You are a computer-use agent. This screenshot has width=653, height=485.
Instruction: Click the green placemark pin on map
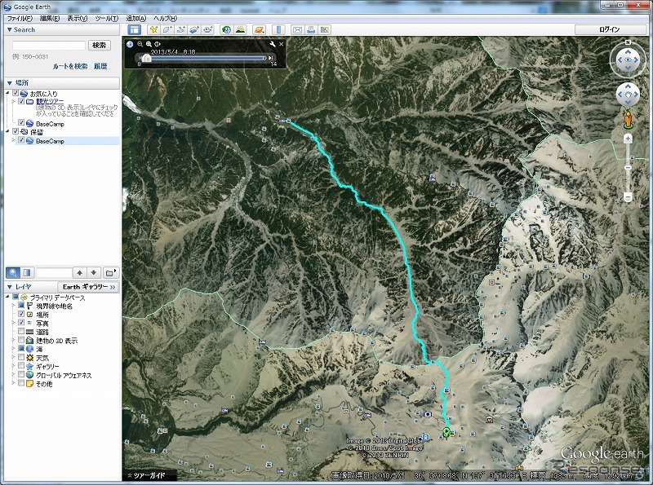coord(446,433)
